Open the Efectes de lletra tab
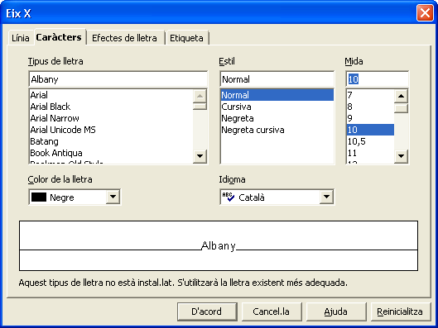The image size is (438, 328). tap(124, 38)
